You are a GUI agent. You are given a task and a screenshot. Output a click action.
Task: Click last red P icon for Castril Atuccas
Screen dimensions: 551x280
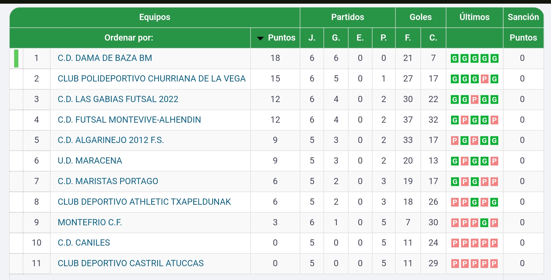[494, 264]
